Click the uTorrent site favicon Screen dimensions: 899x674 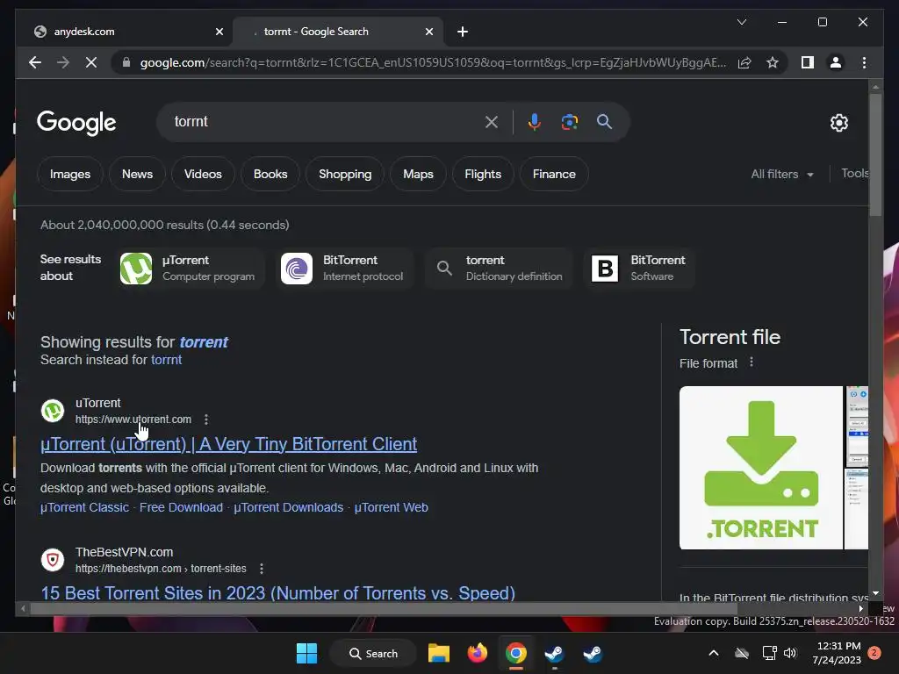52,411
